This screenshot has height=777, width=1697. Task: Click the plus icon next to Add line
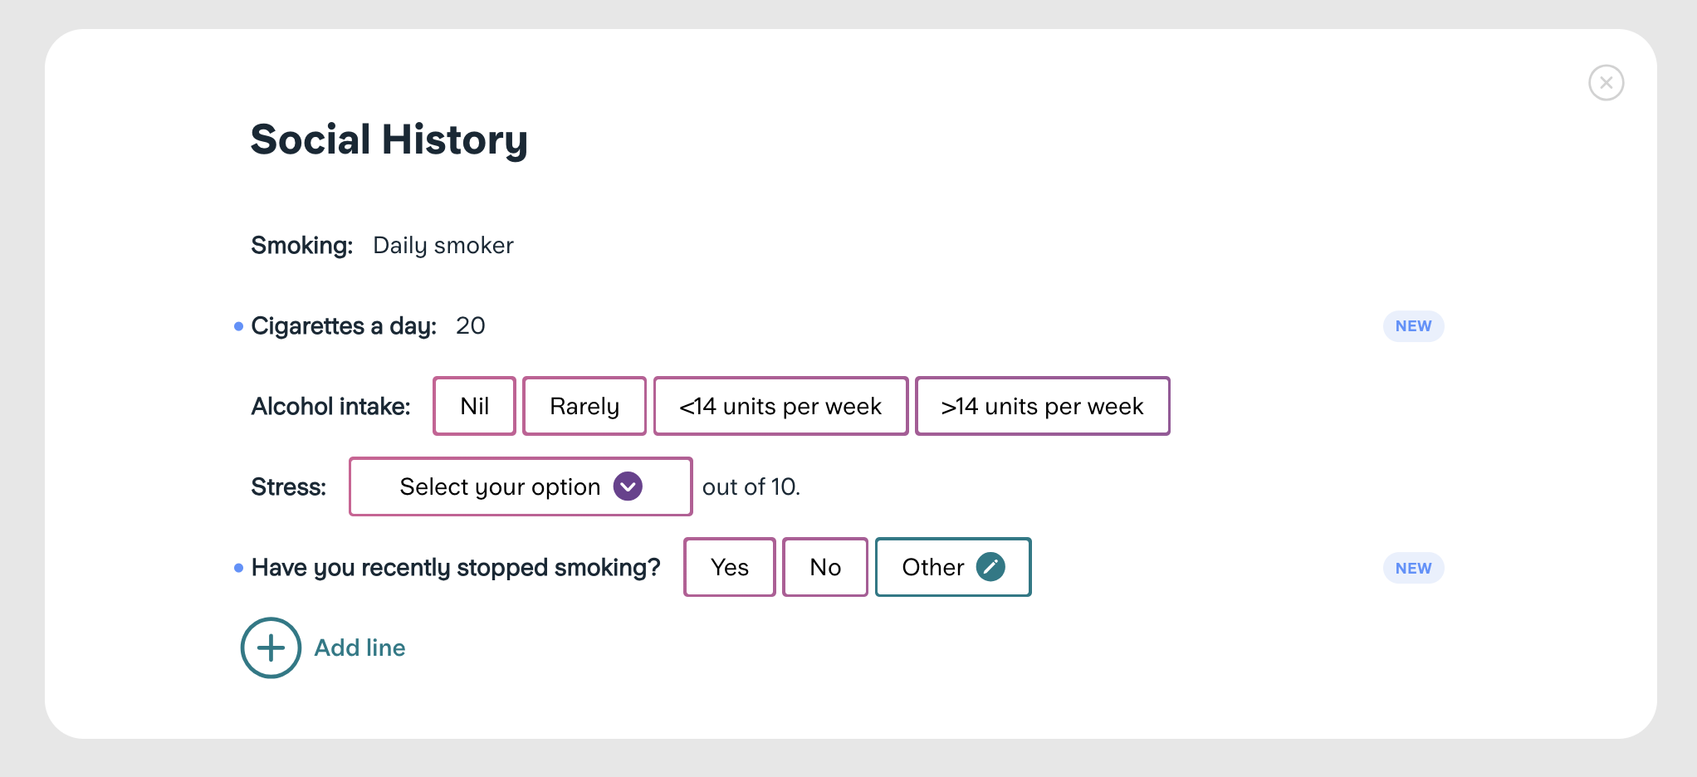[270, 647]
